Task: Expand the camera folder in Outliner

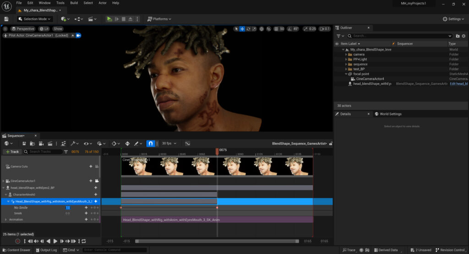Action: [x=346, y=54]
